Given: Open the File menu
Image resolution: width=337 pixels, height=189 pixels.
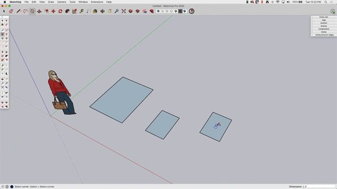Looking at the screenshot, I should [26, 2].
